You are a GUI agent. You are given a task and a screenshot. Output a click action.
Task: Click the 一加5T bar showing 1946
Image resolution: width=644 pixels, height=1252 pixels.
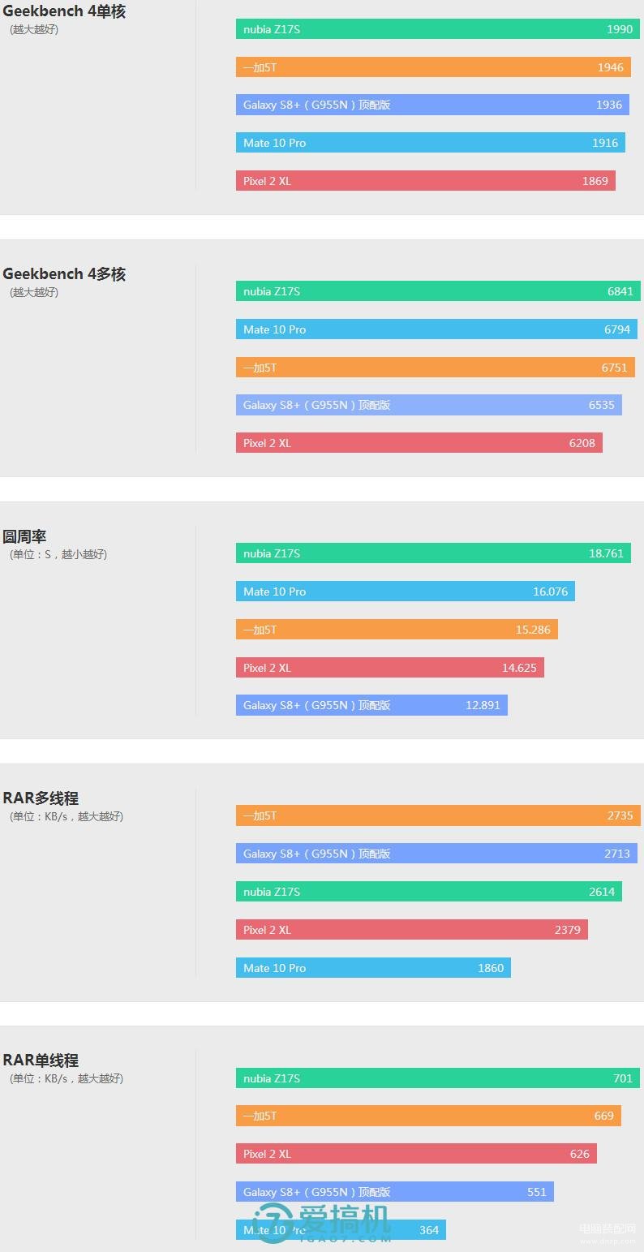(x=433, y=67)
